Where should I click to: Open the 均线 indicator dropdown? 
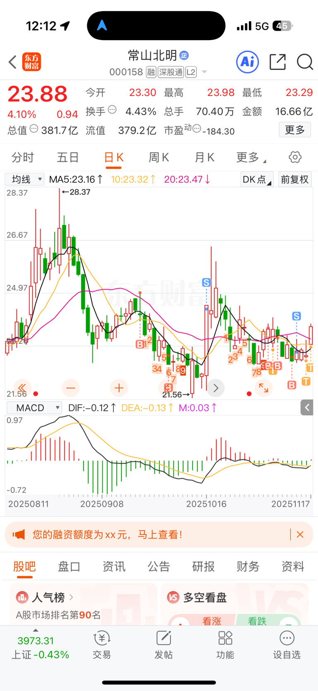coord(24,179)
